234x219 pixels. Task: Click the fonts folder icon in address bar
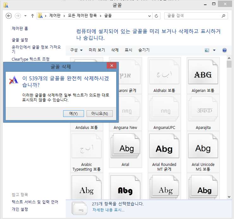(40, 16)
